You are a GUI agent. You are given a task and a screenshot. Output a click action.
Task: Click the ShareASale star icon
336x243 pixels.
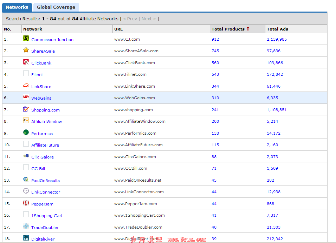click(x=26, y=50)
